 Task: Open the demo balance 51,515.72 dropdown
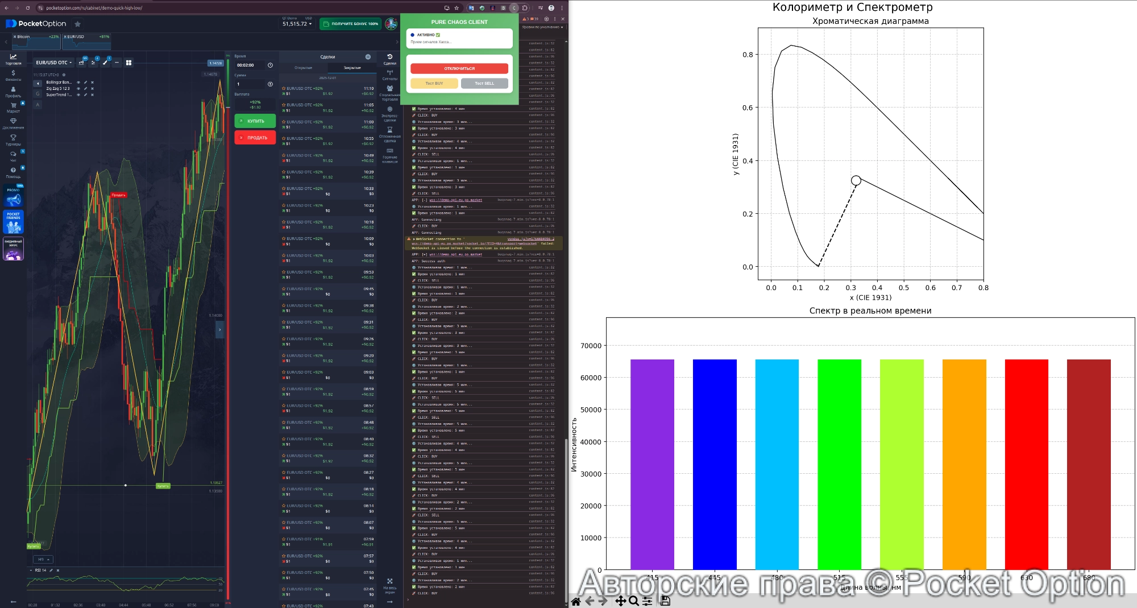297,24
